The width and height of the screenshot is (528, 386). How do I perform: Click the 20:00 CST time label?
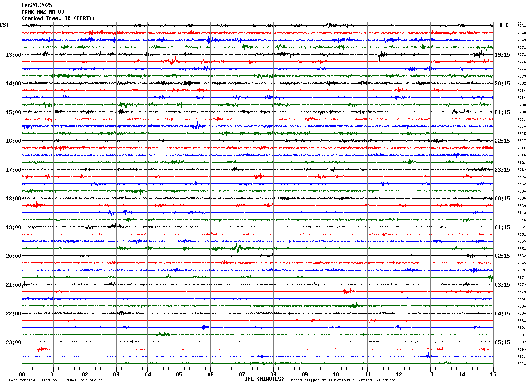(x=14, y=256)
